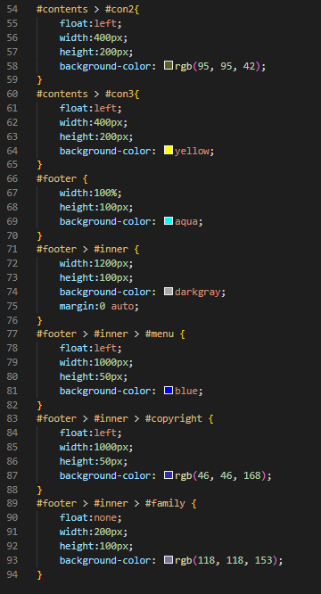The height and width of the screenshot is (594, 321).
Task: Click the '#footer {' selector on line 66
Action: [x=62, y=178]
